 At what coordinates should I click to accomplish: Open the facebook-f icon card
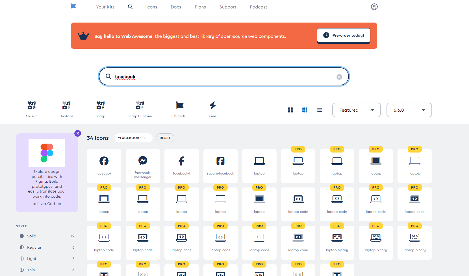coord(182,166)
